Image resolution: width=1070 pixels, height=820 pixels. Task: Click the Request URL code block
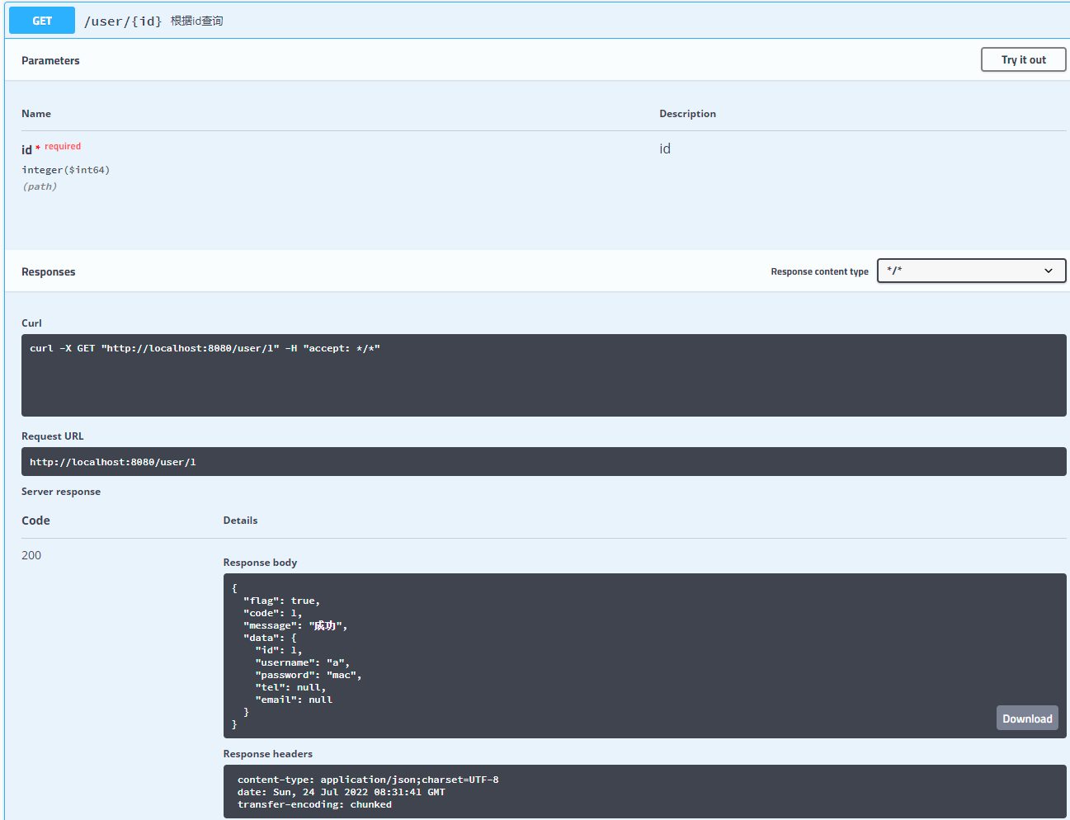pyautogui.click(x=543, y=462)
